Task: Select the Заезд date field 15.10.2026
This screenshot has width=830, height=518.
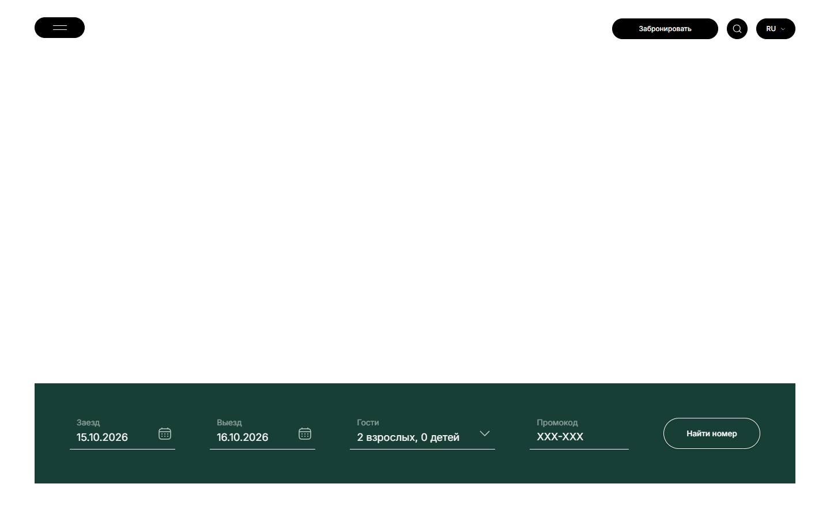Action: (x=122, y=433)
